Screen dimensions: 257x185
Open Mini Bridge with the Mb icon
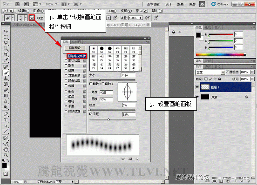[27, 4]
